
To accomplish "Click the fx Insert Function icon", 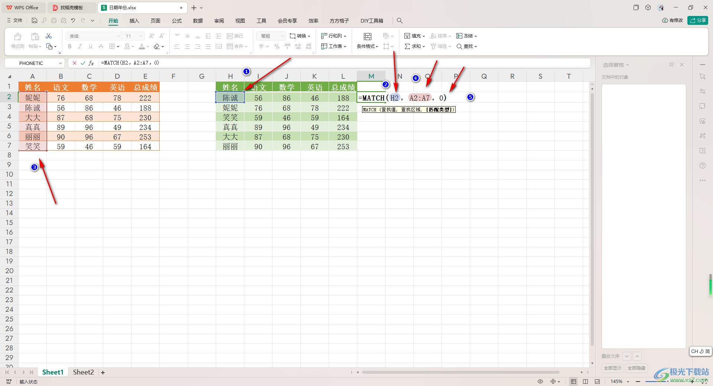I will point(91,63).
